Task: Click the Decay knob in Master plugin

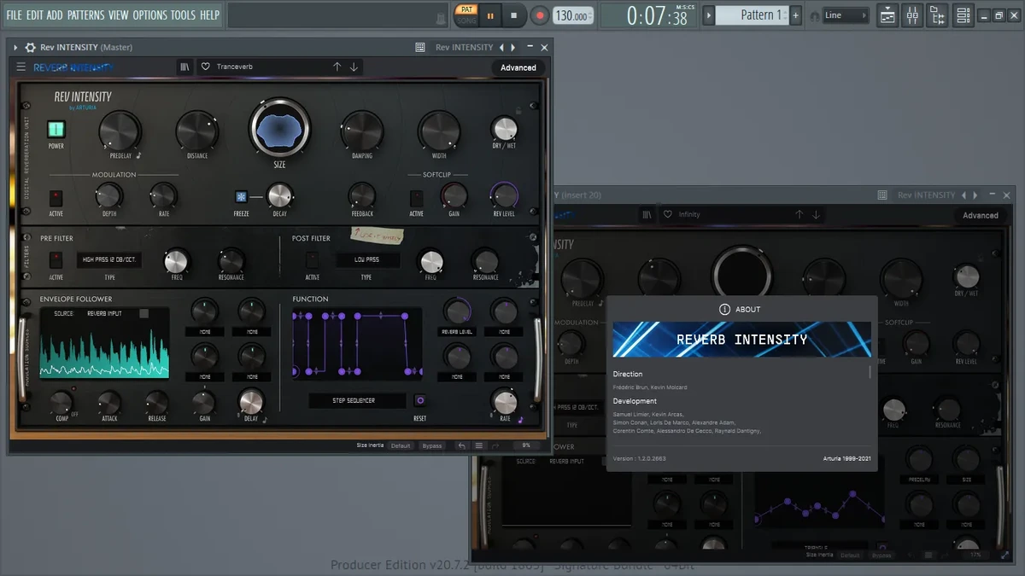Action: pyautogui.click(x=279, y=196)
